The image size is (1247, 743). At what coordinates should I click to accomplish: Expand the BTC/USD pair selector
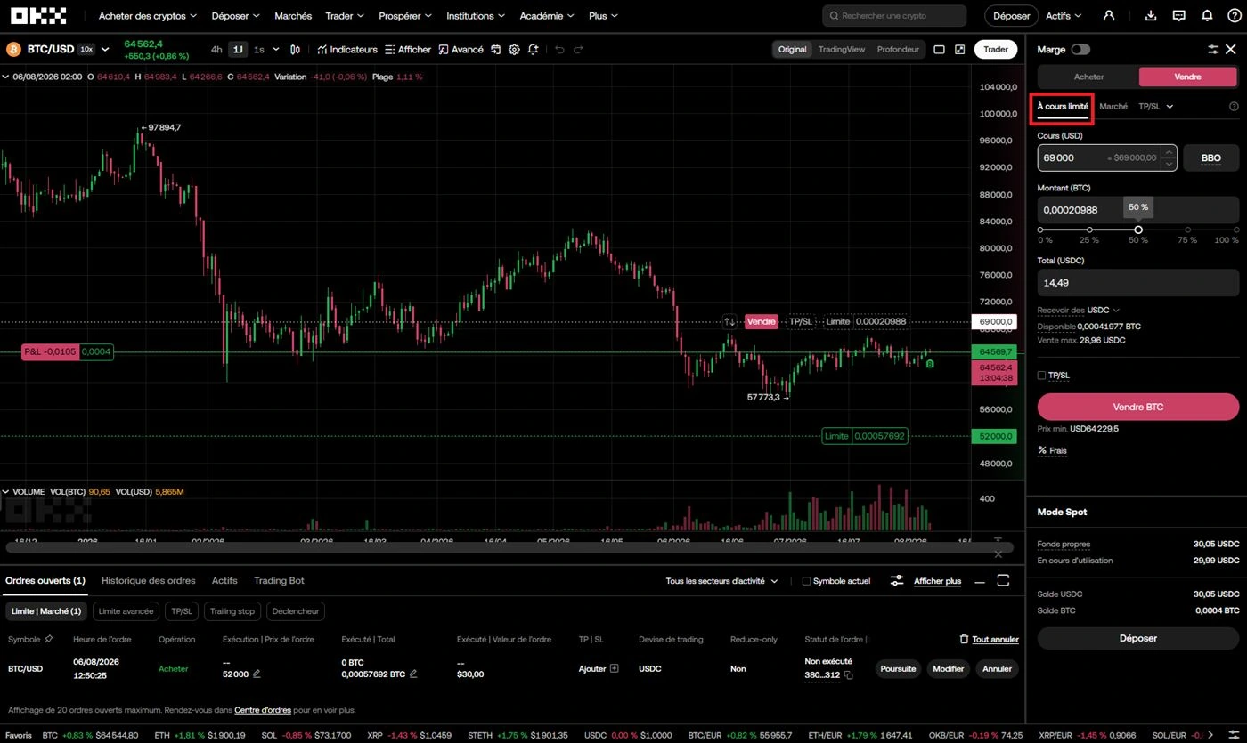105,50
